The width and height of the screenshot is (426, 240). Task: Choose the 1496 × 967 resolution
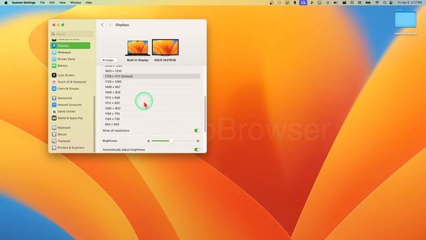tap(152, 87)
